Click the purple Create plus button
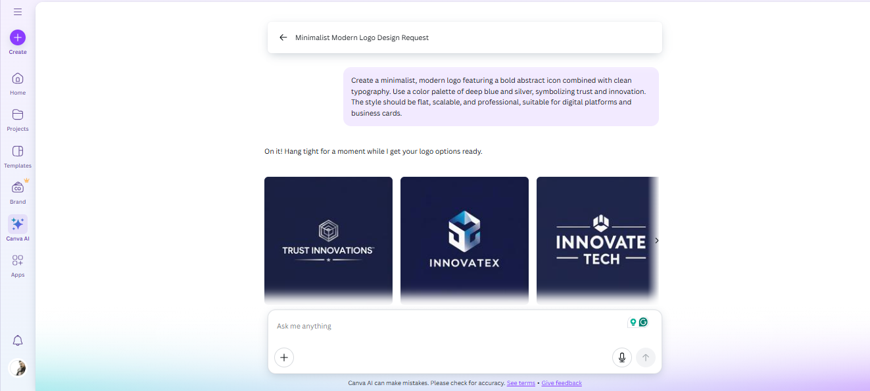 [18, 37]
